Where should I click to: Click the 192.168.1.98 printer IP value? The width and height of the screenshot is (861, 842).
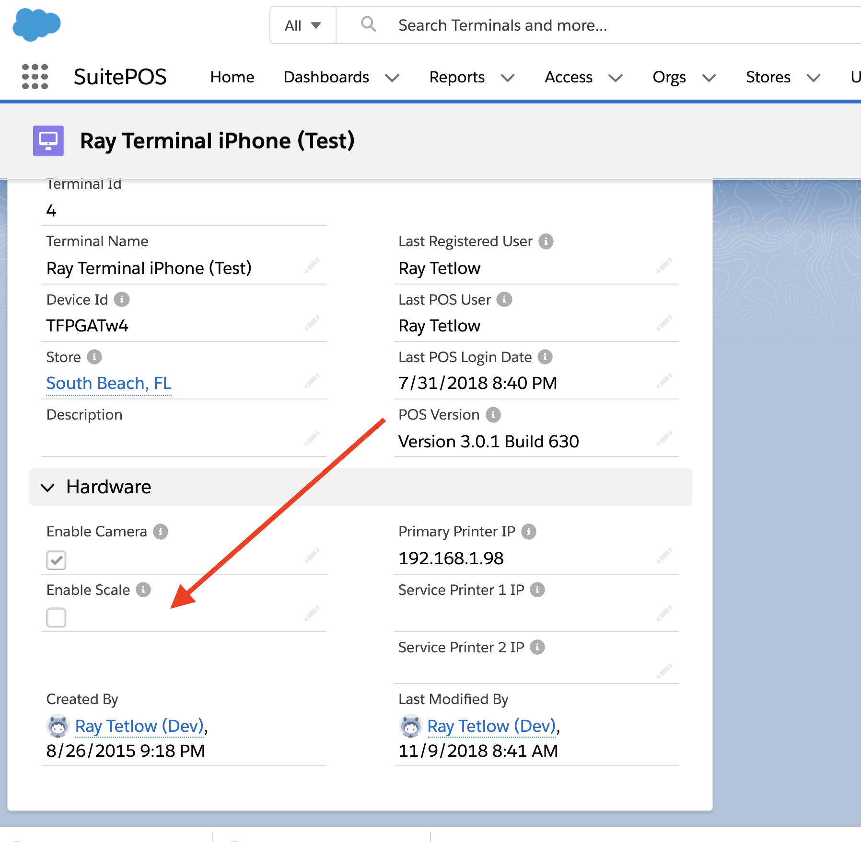(x=451, y=558)
